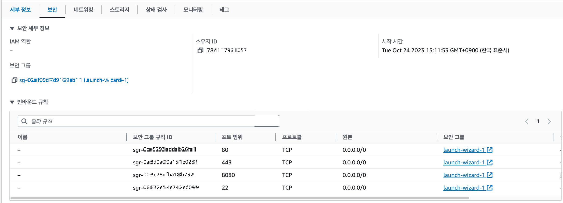This screenshot has height=203, width=563.
Task: Click the search icon in filter rules field
Action: click(x=24, y=121)
